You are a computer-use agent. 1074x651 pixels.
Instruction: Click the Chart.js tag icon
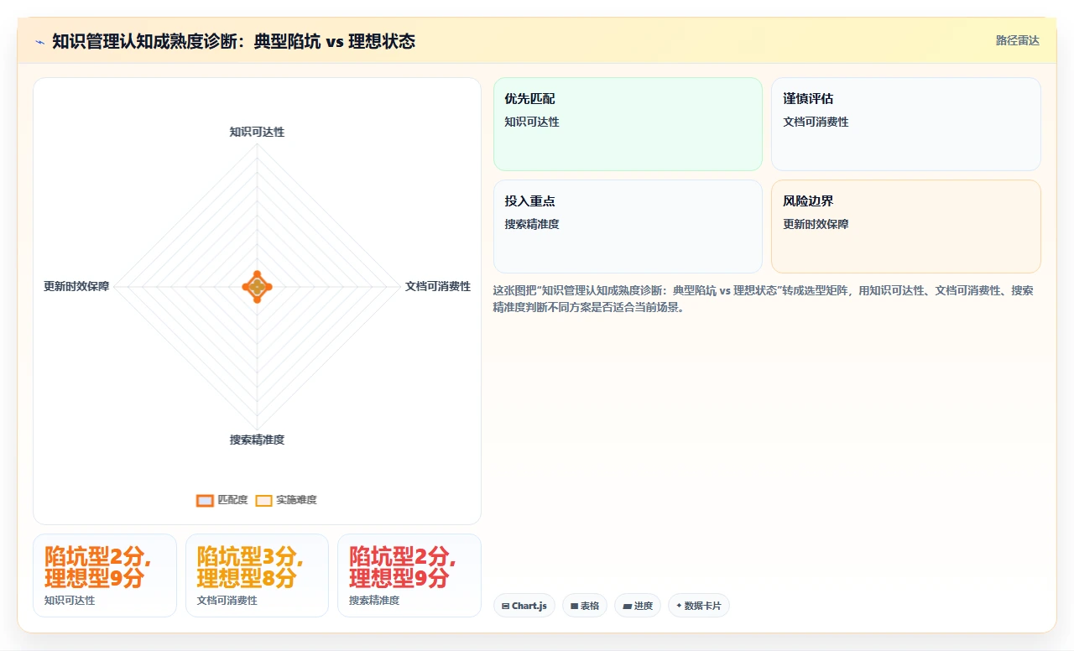click(506, 606)
